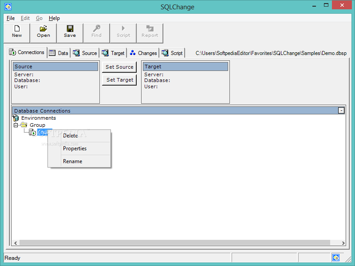
Task: Click the connection icon under Group
Action: click(x=32, y=132)
